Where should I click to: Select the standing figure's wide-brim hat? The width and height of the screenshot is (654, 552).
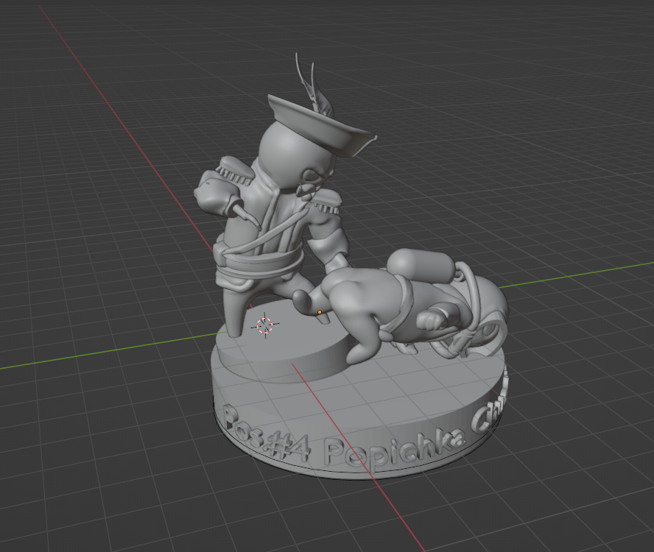(322, 125)
